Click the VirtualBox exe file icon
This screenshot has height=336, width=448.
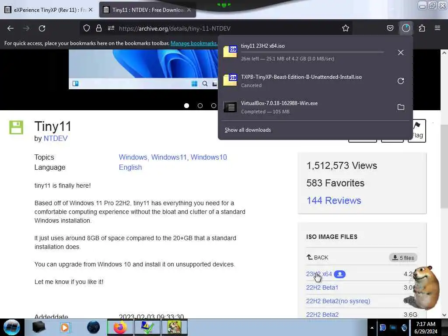tap(230, 107)
